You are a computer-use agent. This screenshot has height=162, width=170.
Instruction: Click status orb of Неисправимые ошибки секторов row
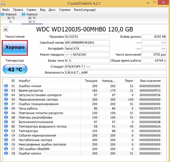coord(6,144)
